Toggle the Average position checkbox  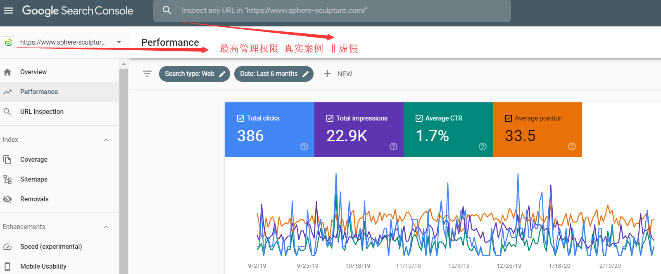tap(508, 118)
